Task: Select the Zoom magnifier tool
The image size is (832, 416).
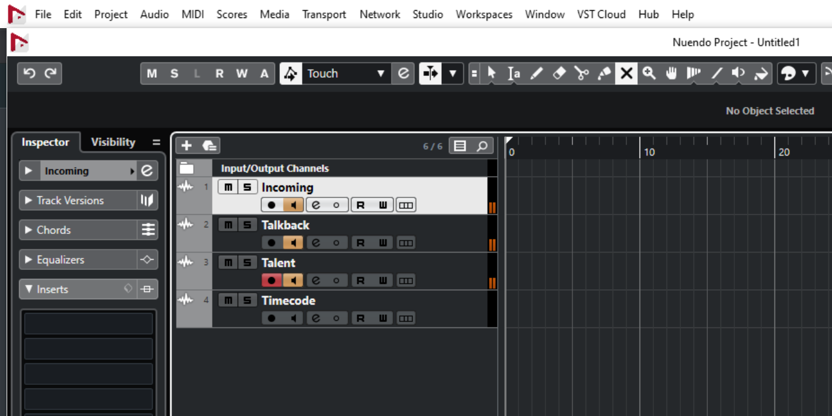Action: pyautogui.click(x=649, y=74)
